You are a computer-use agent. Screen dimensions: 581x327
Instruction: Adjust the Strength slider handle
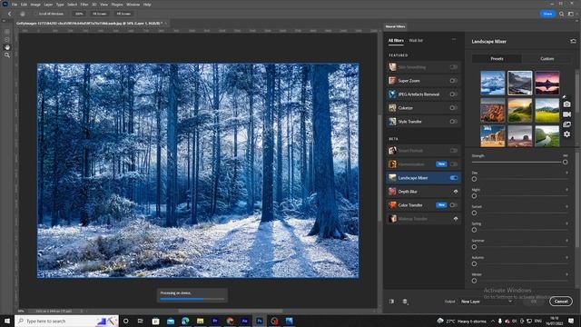(x=565, y=162)
